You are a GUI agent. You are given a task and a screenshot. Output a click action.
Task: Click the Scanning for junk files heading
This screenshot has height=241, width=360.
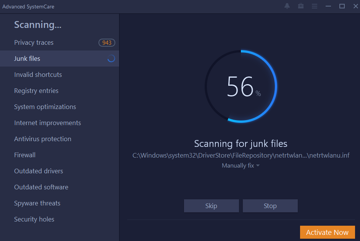click(241, 144)
